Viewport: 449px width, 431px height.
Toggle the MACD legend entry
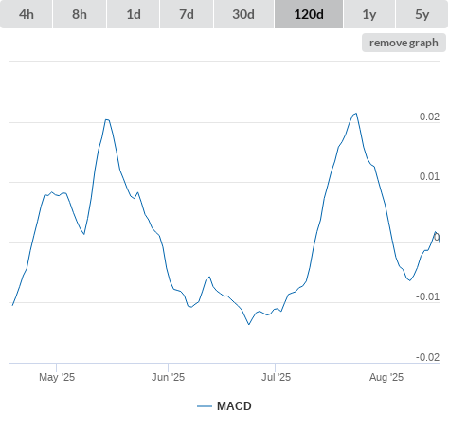[x=224, y=406]
